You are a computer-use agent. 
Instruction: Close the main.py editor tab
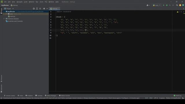[59, 9]
